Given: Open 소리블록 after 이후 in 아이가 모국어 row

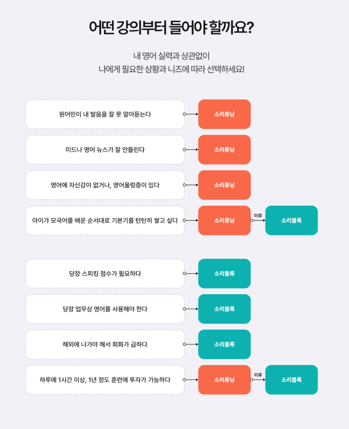Looking at the screenshot, I should (x=291, y=220).
